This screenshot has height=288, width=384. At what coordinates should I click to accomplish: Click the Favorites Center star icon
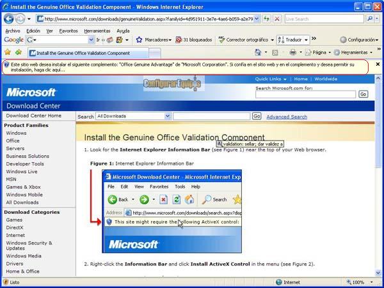tap(8, 52)
